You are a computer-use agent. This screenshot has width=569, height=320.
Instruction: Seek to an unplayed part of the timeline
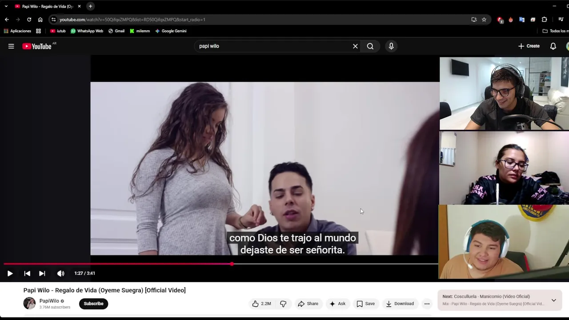(x=336, y=264)
